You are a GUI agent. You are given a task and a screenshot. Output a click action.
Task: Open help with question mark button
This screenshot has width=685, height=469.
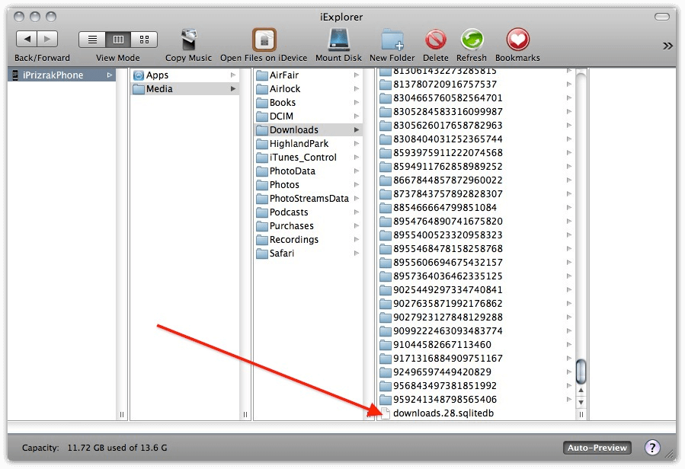click(652, 448)
